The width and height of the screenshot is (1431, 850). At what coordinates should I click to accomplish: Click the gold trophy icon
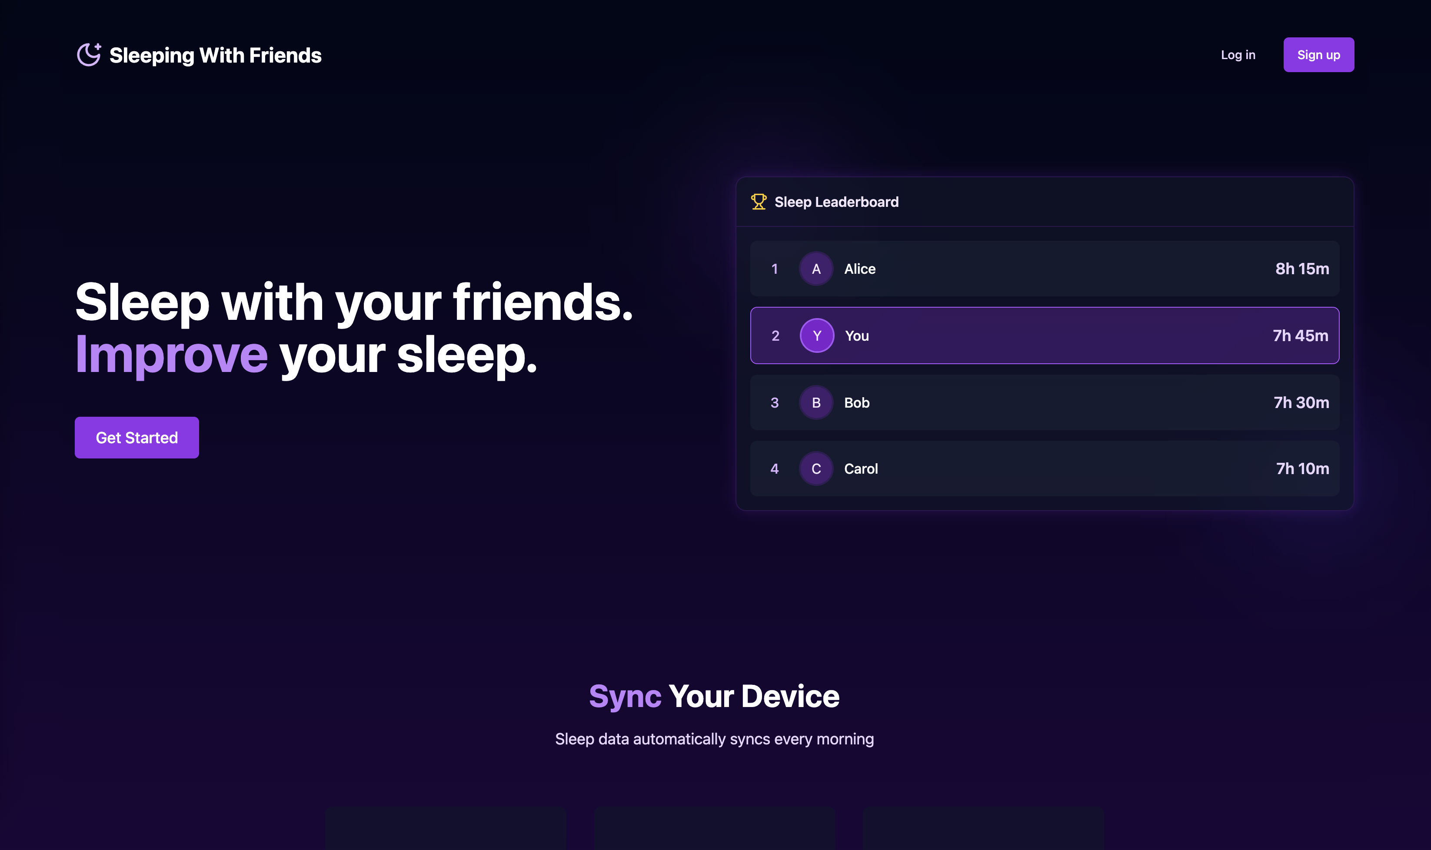pyautogui.click(x=759, y=202)
